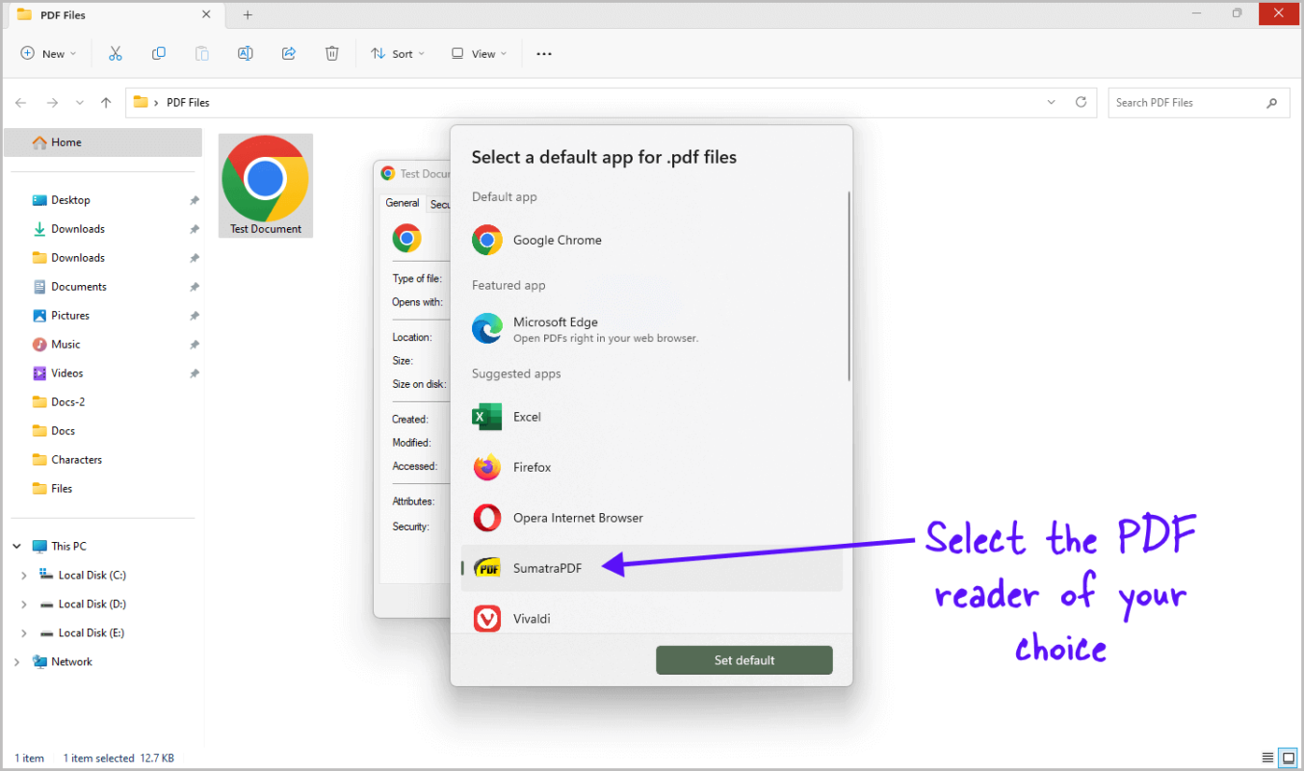The width and height of the screenshot is (1304, 771).
Task: Expand address bar history dropdown
Action: [x=1051, y=102]
